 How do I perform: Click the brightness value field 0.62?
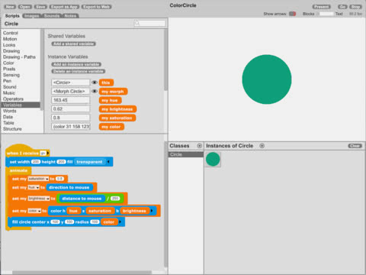pyautogui.click(x=71, y=108)
